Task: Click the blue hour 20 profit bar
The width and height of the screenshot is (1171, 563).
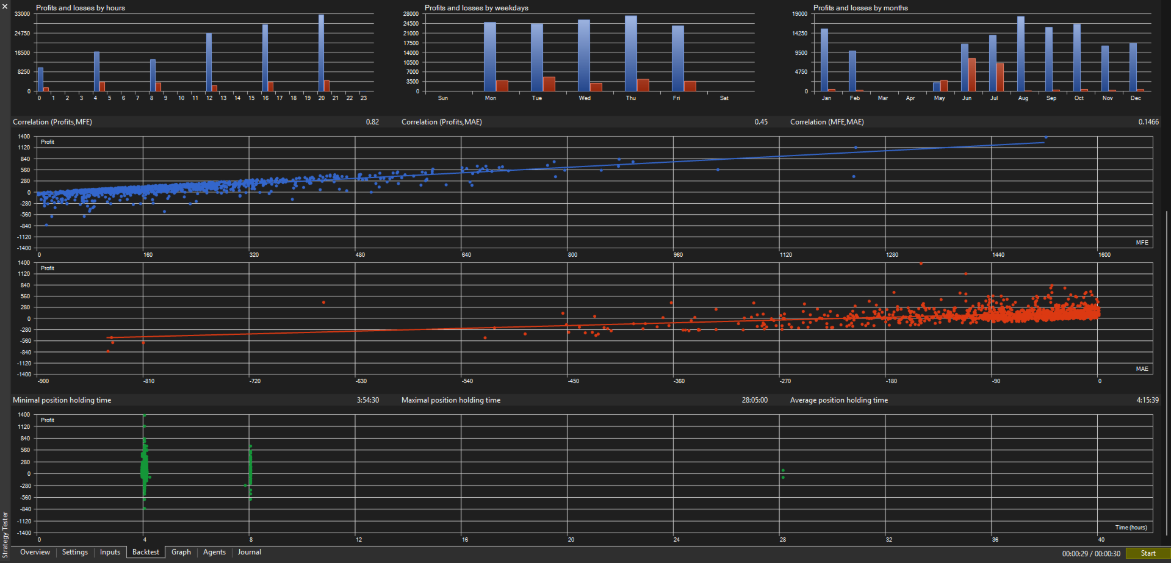Action: coord(322,53)
